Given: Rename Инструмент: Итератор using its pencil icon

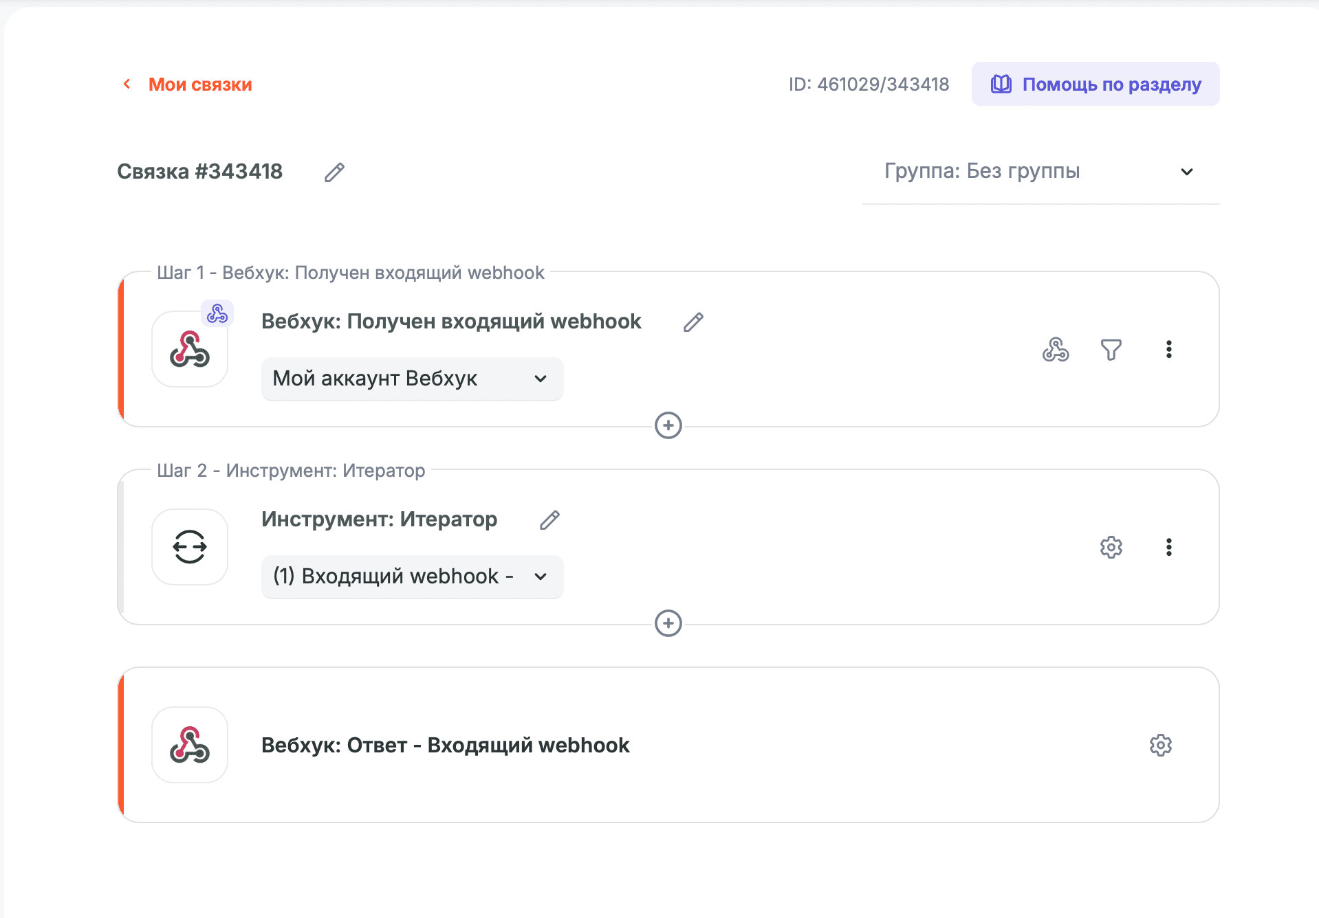Looking at the screenshot, I should point(549,520).
